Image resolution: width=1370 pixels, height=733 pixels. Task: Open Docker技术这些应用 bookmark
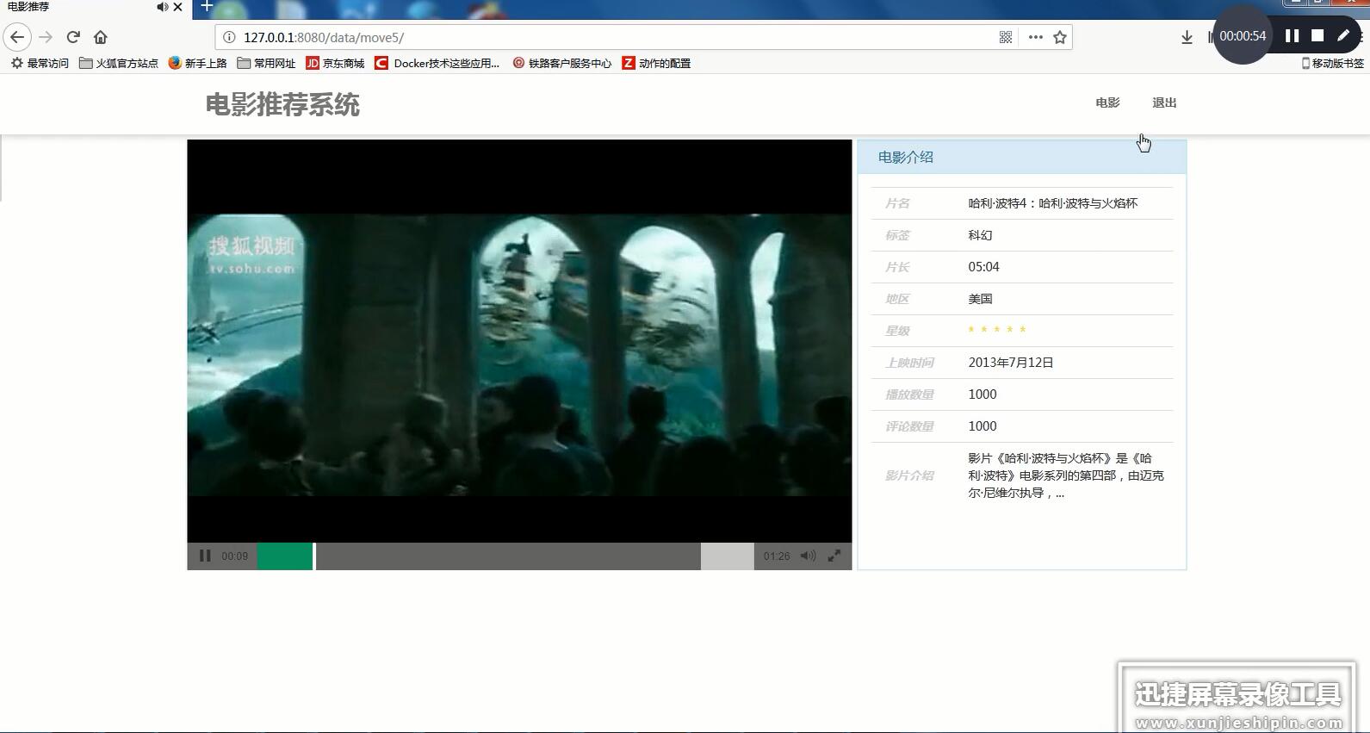coord(437,63)
